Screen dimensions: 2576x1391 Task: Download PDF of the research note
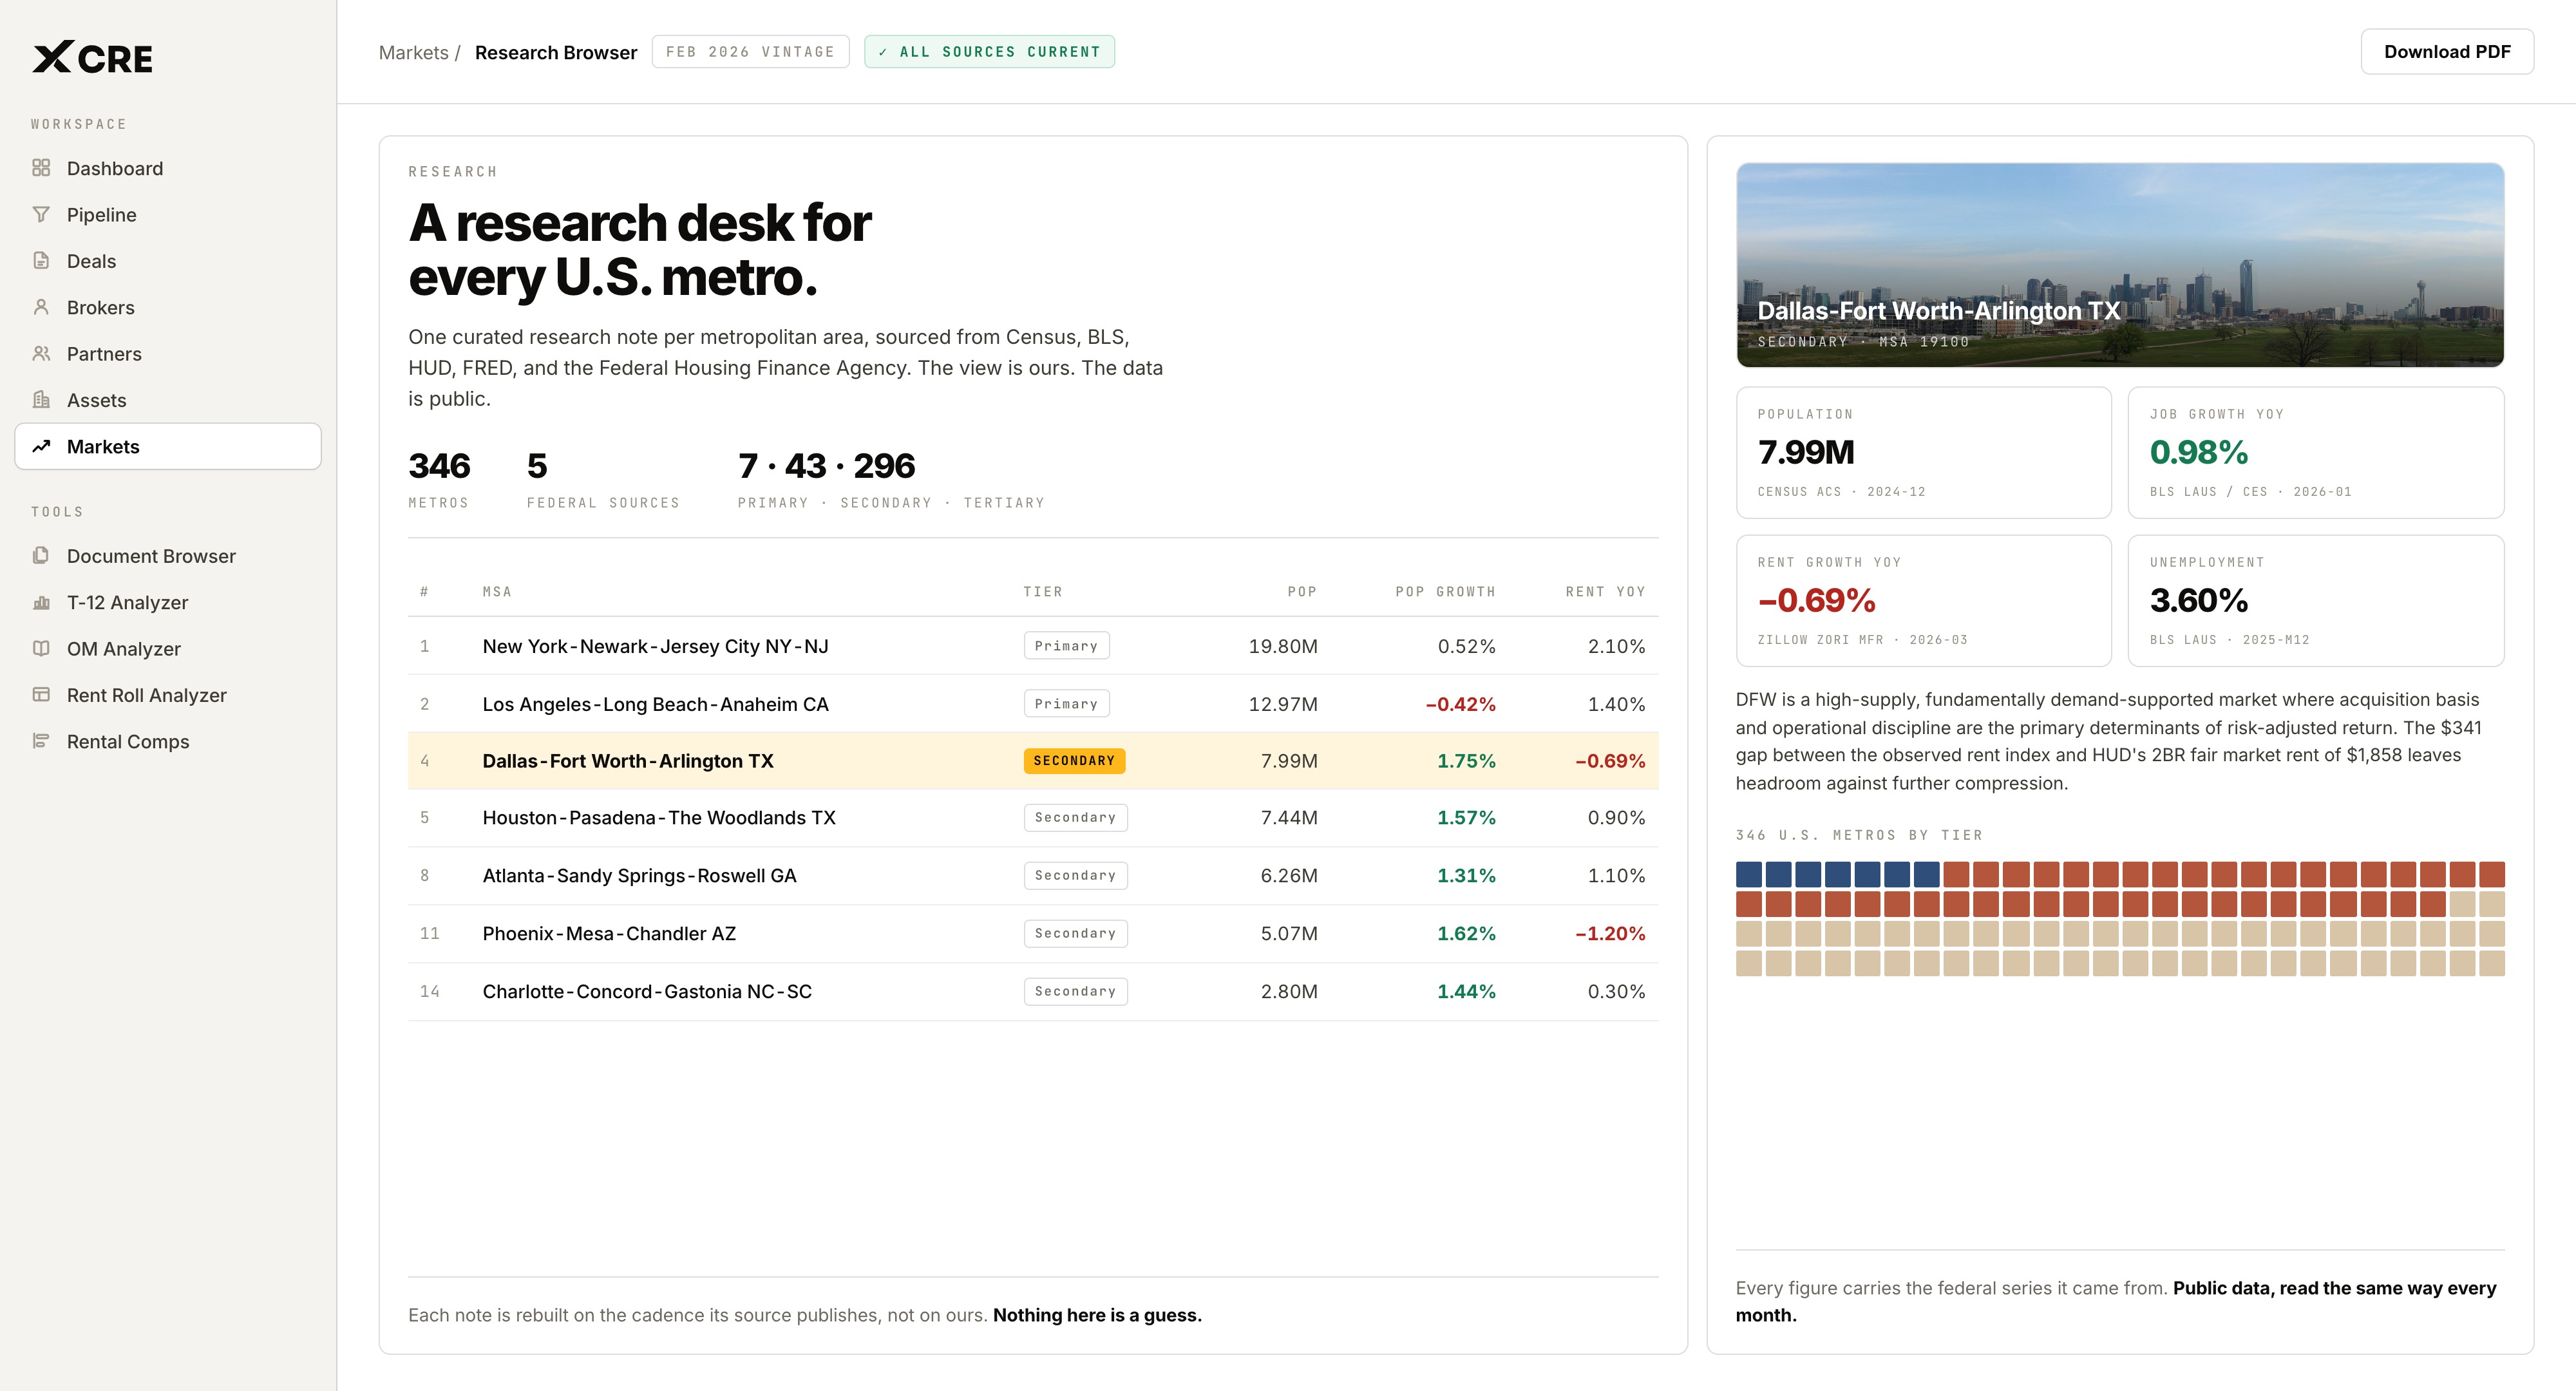click(x=2447, y=52)
